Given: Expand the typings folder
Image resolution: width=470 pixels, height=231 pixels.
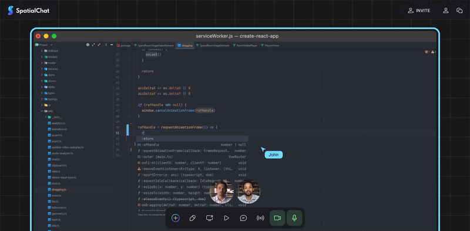Looking at the screenshot, I should click(42, 99).
